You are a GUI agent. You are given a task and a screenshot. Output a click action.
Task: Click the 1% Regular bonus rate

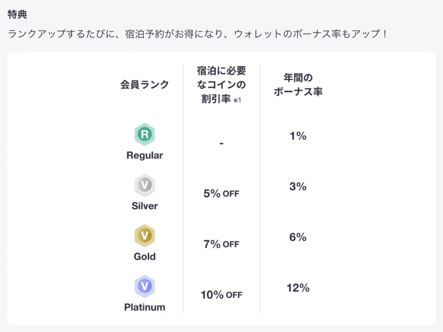(x=298, y=136)
